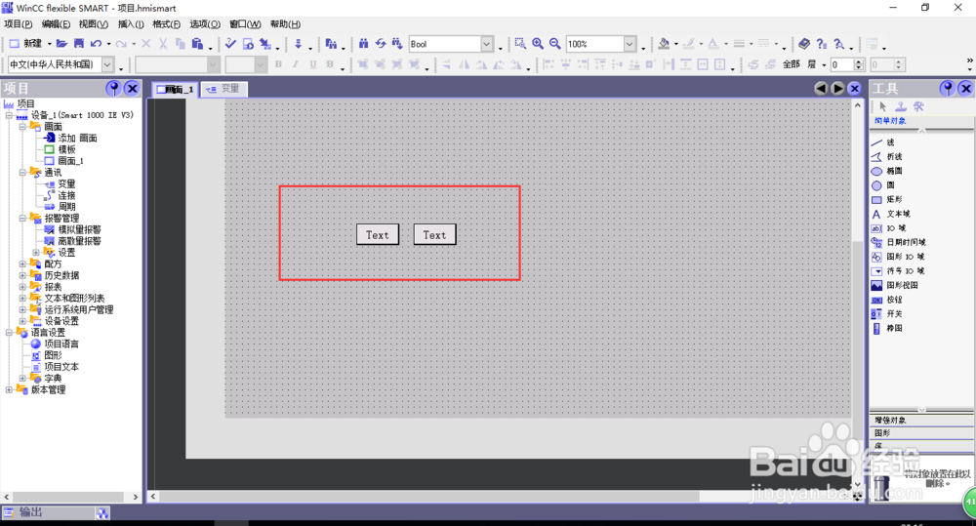Open the Bool data type dropdown

(487, 44)
